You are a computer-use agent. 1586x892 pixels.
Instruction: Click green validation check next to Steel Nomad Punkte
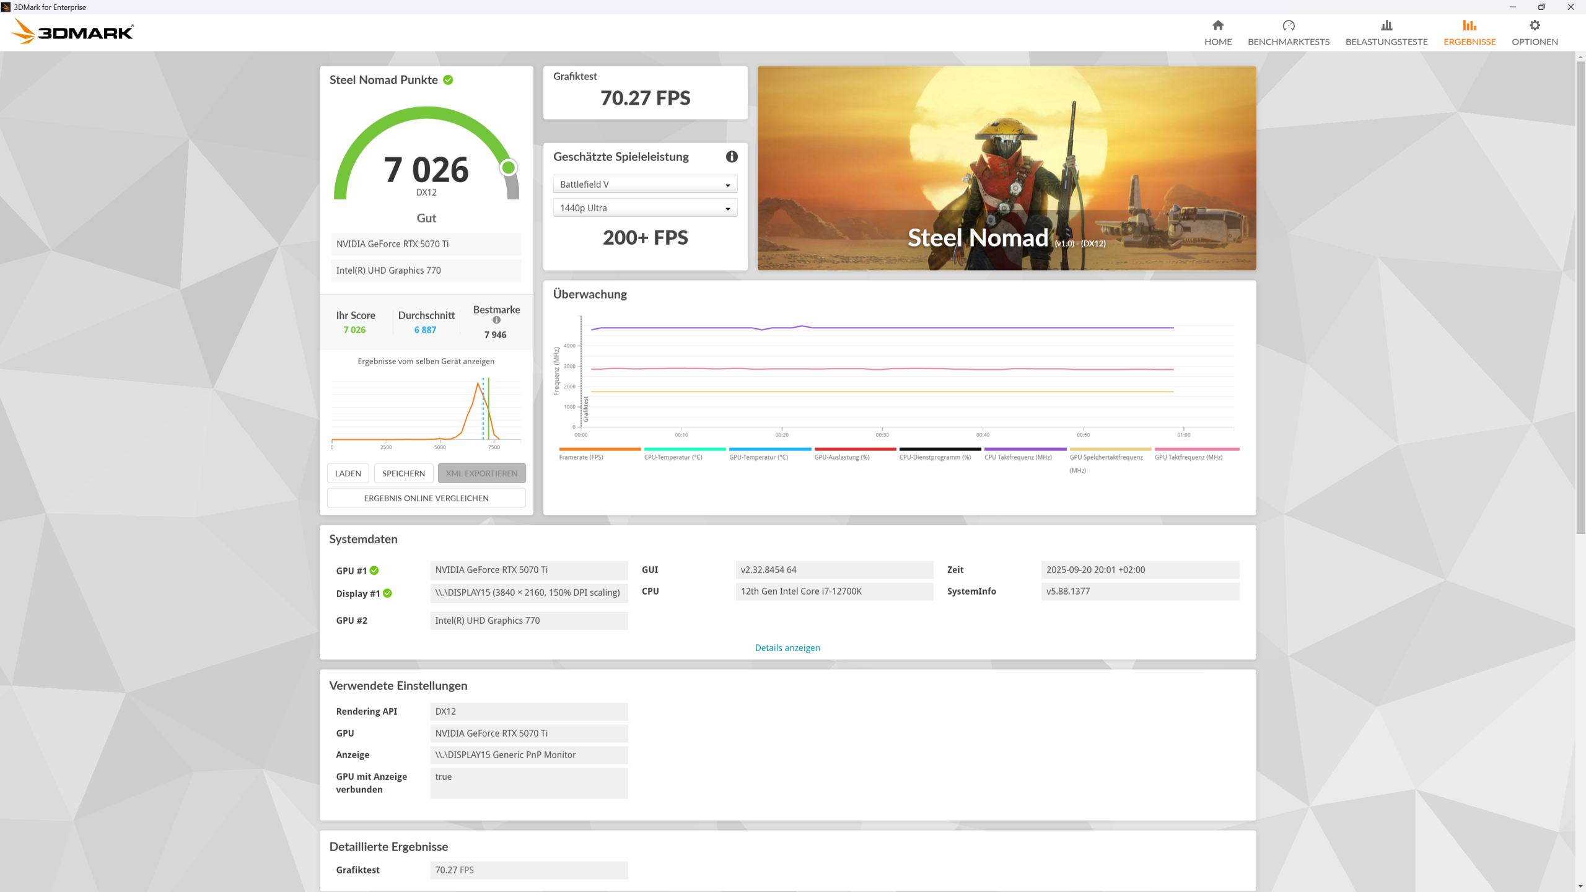click(x=448, y=80)
